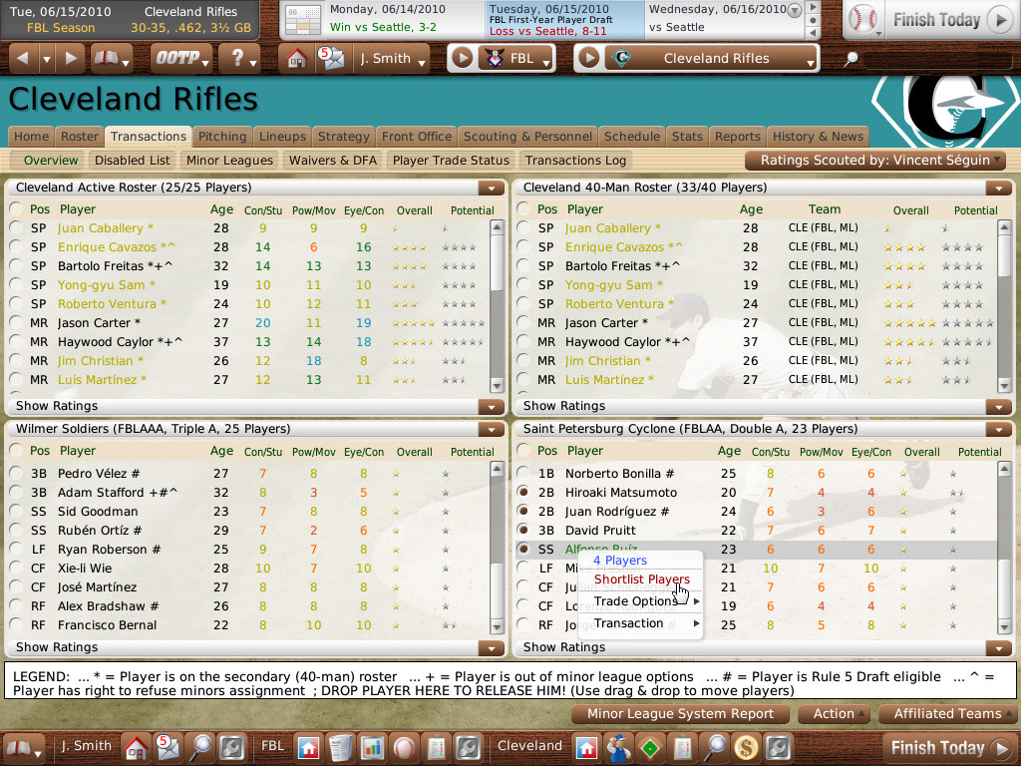Click the scout figure icon on the taskbar

(x=617, y=746)
